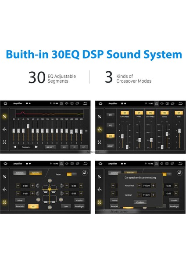Switch to previous preset with arrow left of Custom
The height and width of the screenshot is (264, 186).
pos(15,147)
